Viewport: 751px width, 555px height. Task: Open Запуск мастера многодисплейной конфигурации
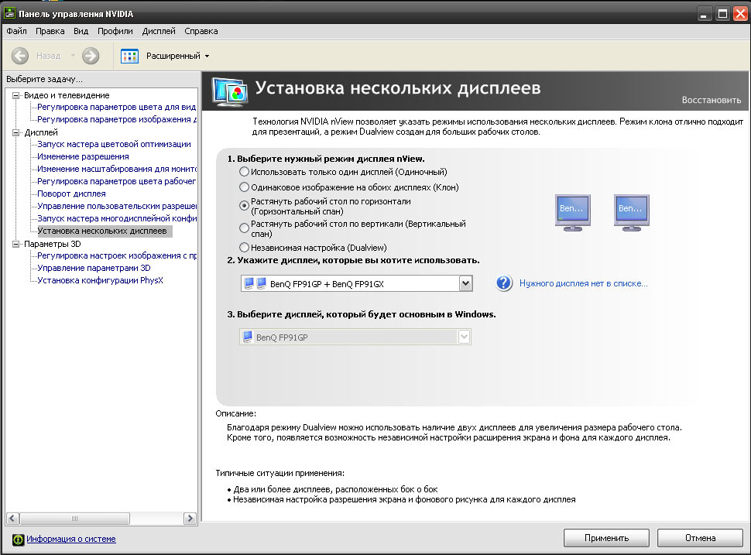(x=117, y=218)
